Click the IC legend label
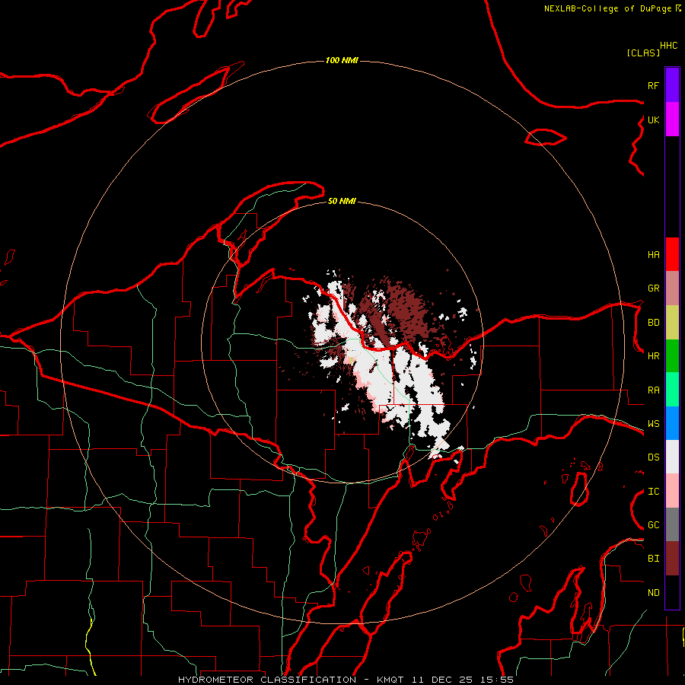This screenshot has height=685, width=685. pos(653,492)
